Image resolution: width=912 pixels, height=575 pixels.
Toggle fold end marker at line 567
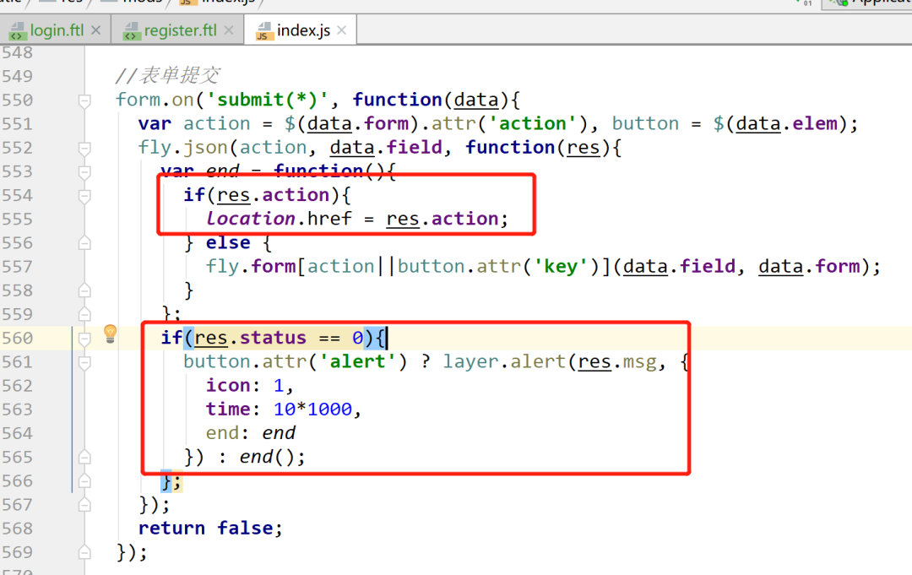[84, 505]
